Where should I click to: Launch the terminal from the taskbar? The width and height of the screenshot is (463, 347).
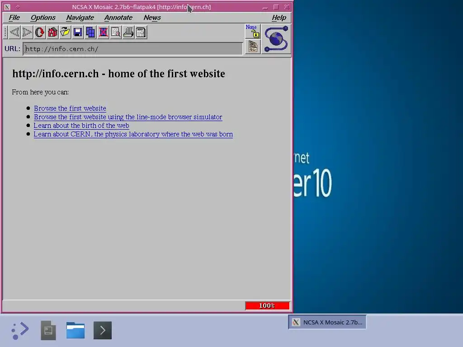click(103, 330)
